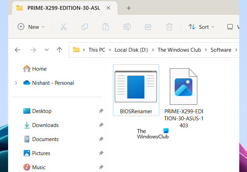Show recent locations dropdown chevron

47,50
